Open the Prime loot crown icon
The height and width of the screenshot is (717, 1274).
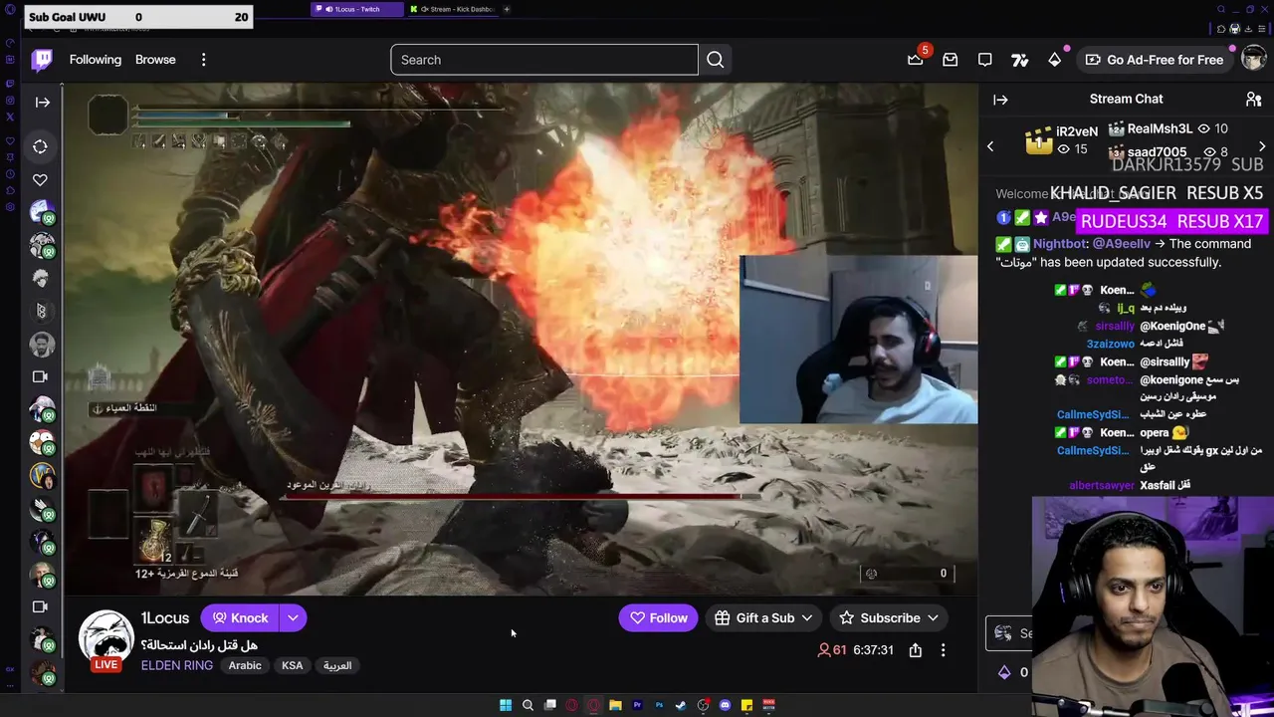click(x=916, y=60)
